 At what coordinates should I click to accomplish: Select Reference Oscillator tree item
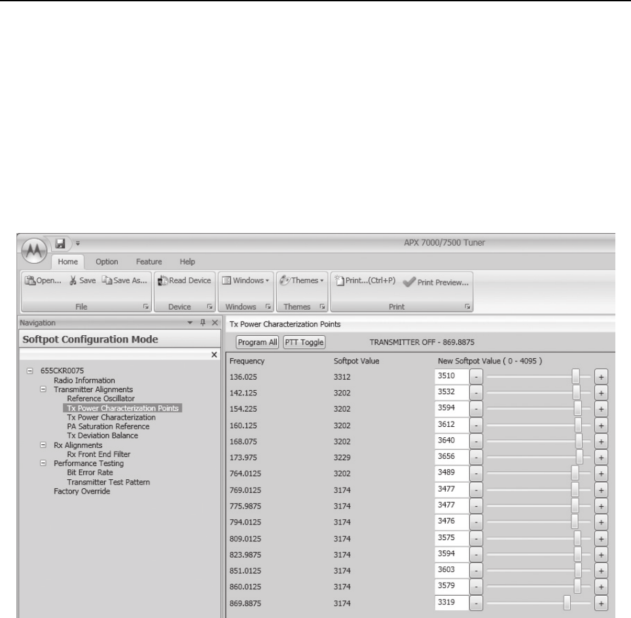tap(101, 399)
